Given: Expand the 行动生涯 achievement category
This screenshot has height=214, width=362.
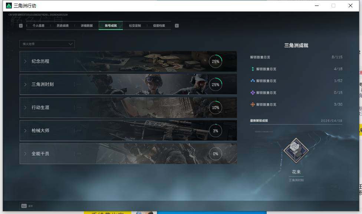Looking at the screenshot, I should [x=128, y=108].
